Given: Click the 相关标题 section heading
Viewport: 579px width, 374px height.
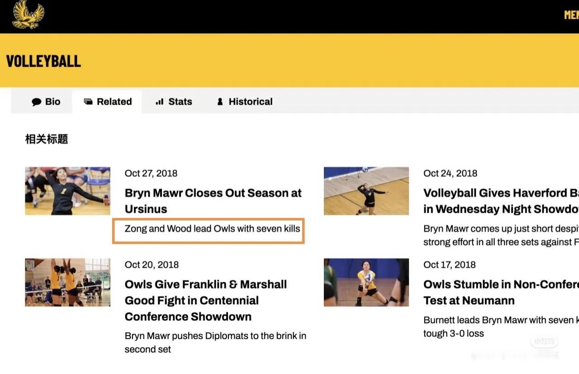Looking at the screenshot, I should click(x=47, y=139).
